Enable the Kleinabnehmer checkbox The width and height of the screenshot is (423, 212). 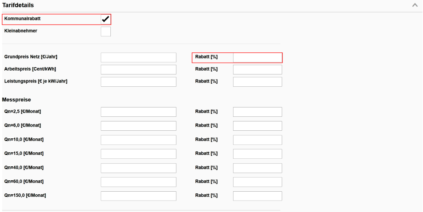(106, 32)
